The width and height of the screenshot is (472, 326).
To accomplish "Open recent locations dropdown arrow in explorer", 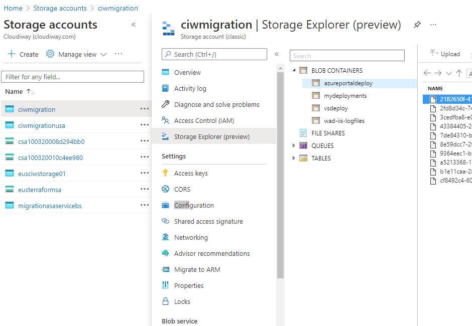I will [x=448, y=73].
